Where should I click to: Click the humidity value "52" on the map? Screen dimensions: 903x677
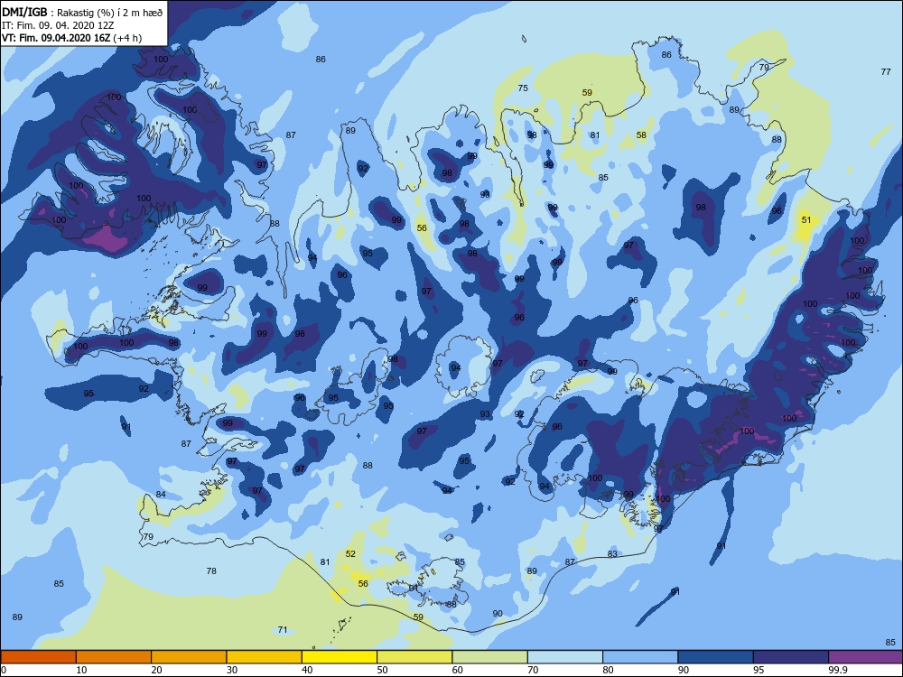click(x=350, y=554)
